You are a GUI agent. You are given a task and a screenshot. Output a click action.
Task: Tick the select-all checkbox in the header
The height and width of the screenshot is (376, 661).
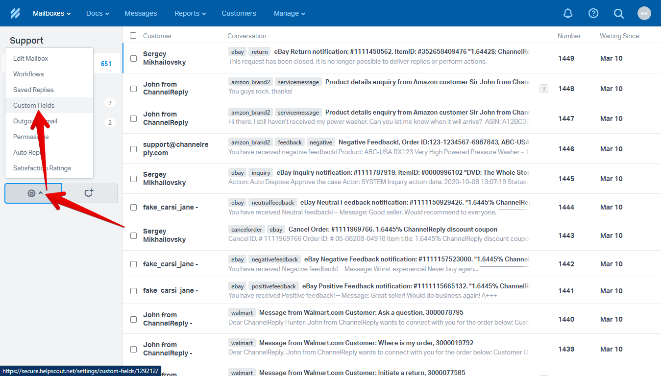(x=133, y=35)
